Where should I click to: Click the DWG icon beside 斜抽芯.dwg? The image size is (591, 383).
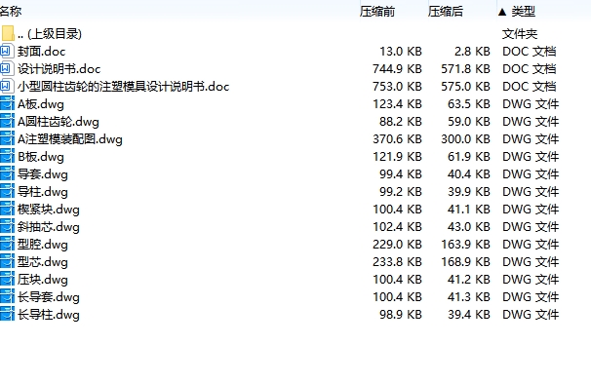click(7, 227)
